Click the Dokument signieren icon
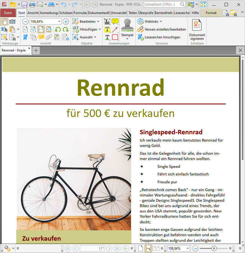This screenshot has height=253, width=245. [197, 30]
